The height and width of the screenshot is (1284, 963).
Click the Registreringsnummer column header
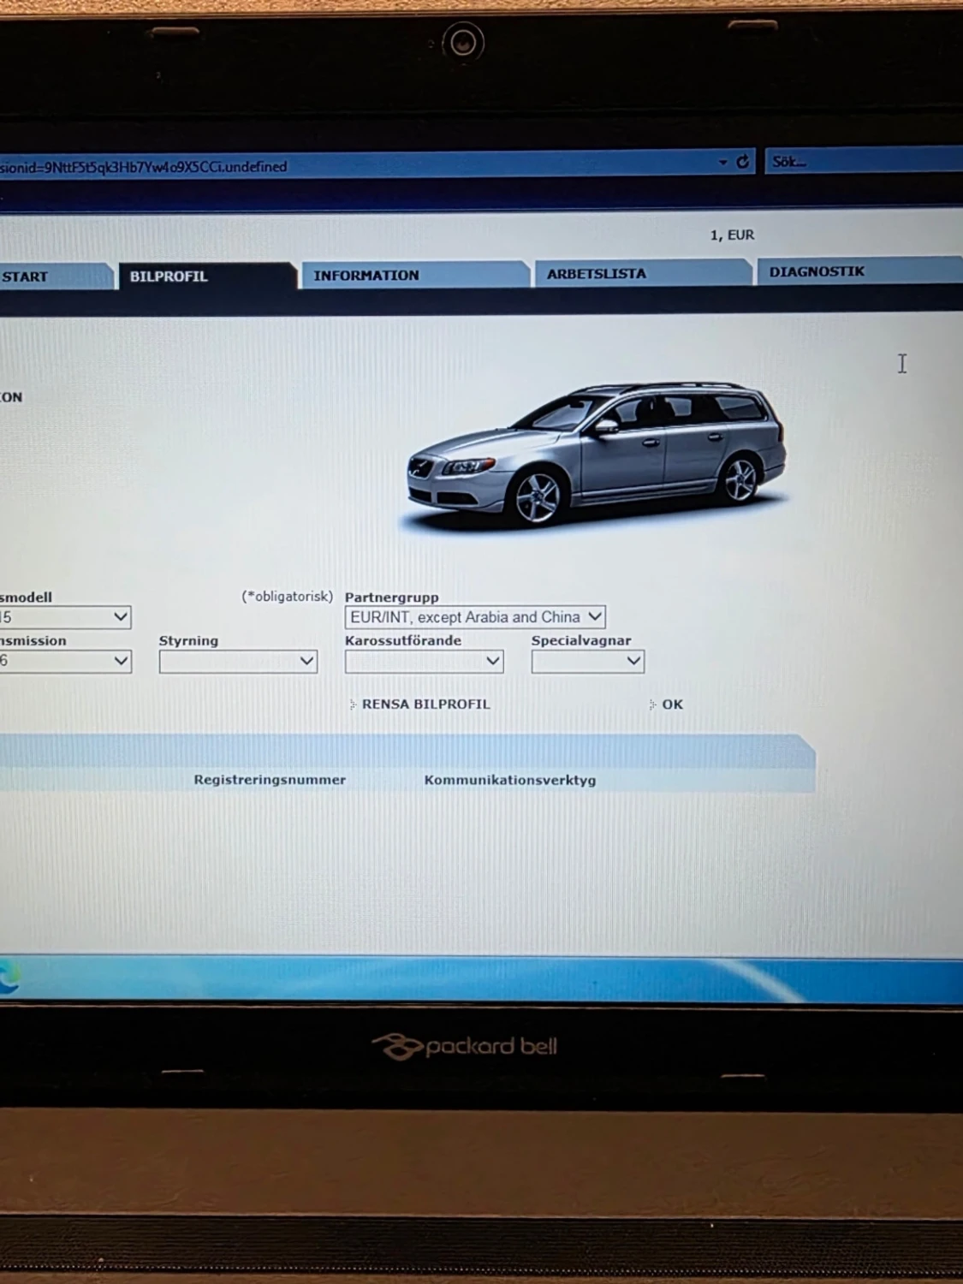point(270,780)
